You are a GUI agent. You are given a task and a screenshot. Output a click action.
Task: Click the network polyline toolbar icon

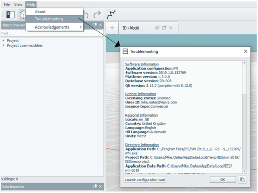click(111, 15)
